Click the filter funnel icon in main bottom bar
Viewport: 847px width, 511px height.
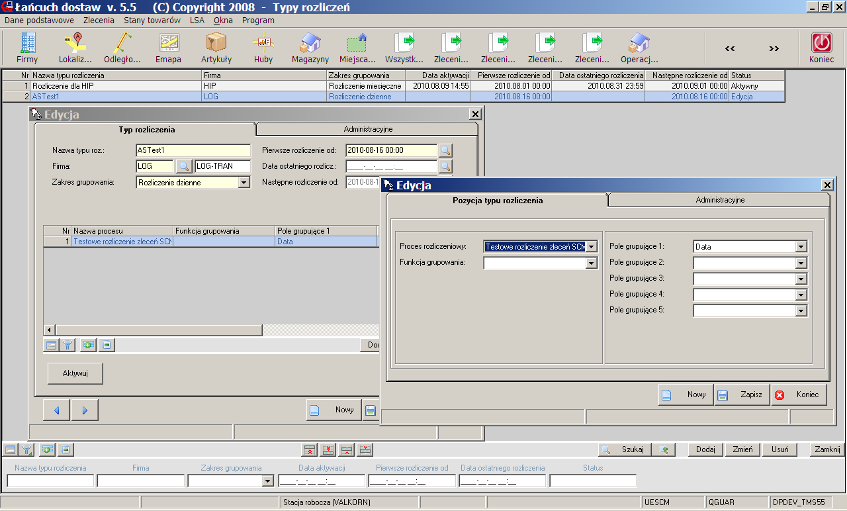[26, 449]
